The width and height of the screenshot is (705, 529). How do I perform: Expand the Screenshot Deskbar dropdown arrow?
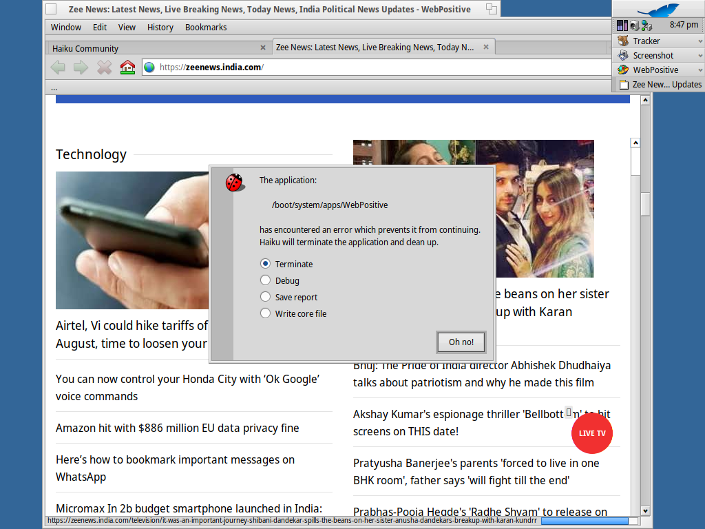click(x=700, y=56)
